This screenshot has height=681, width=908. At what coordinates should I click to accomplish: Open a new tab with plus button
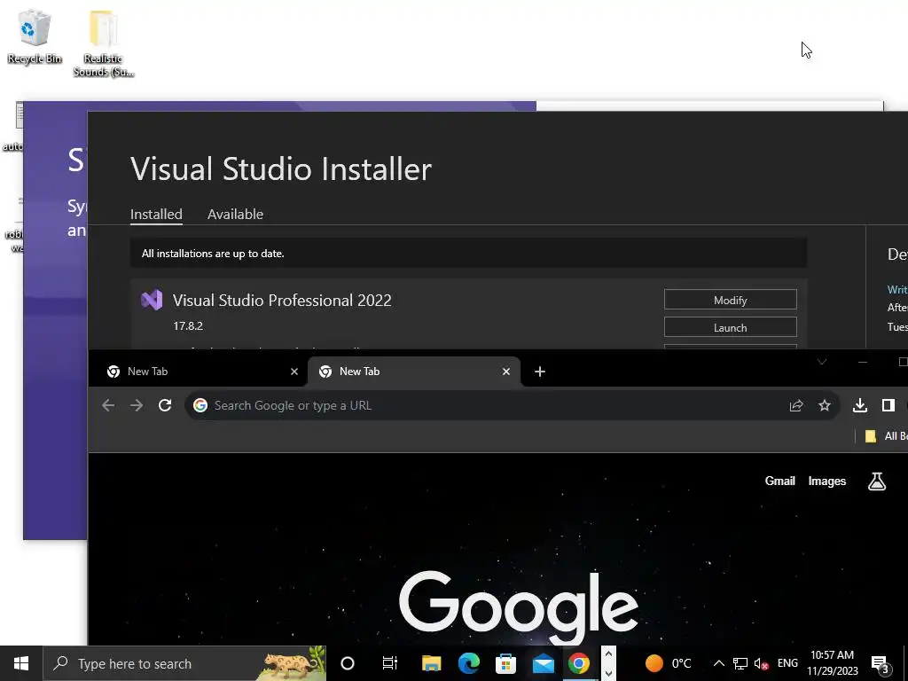tap(540, 372)
